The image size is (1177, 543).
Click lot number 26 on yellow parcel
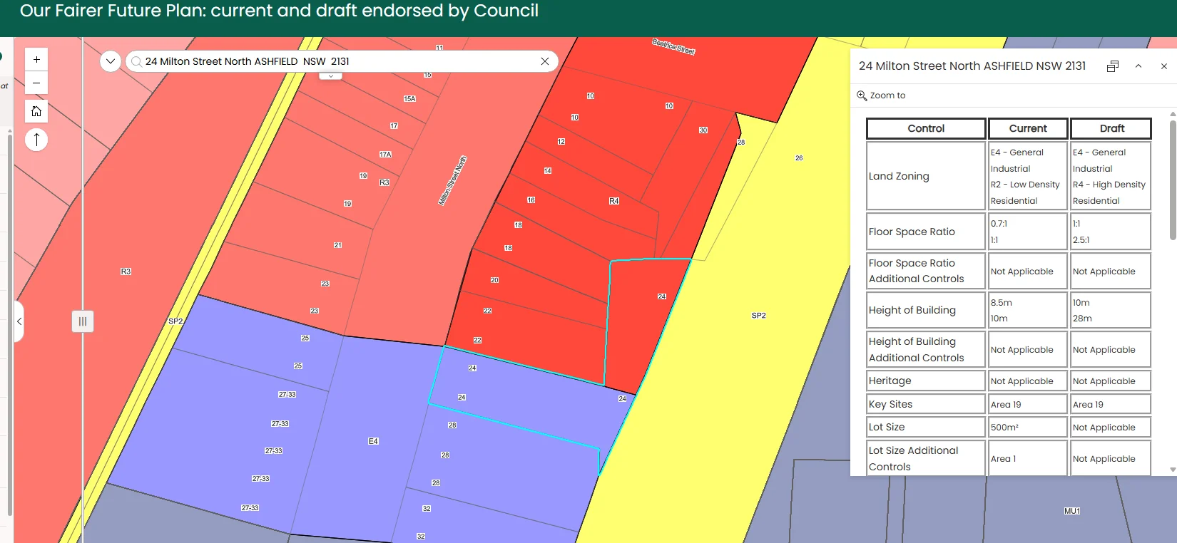(x=799, y=158)
